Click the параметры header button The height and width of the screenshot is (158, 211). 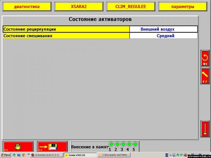[182, 7]
